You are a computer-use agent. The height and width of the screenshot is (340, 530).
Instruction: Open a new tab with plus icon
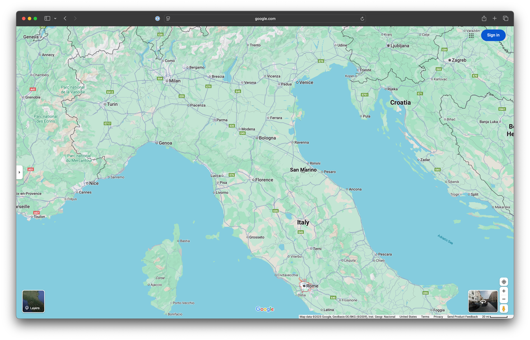tap(494, 18)
